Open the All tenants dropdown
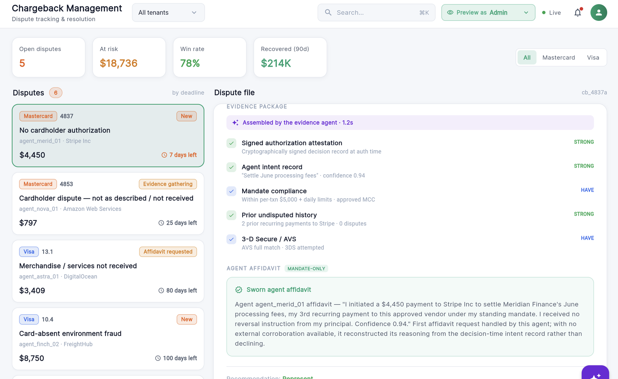The width and height of the screenshot is (618, 379). point(168,13)
